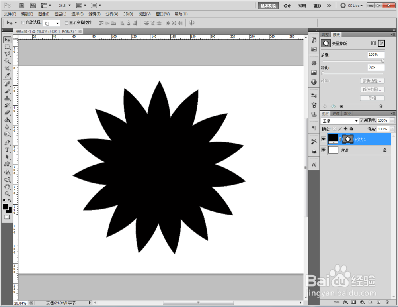Image resolution: width=398 pixels, height=307 pixels.
Task: Hide the 形状 1 layer
Action: tap(323, 139)
